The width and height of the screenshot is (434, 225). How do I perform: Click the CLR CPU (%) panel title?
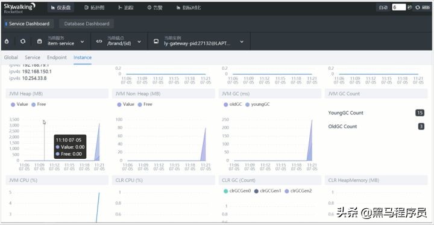129,180
